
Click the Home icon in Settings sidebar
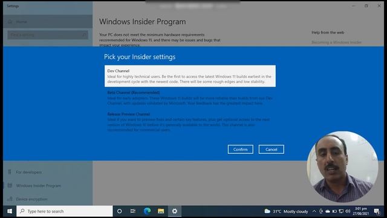(10, 22)
